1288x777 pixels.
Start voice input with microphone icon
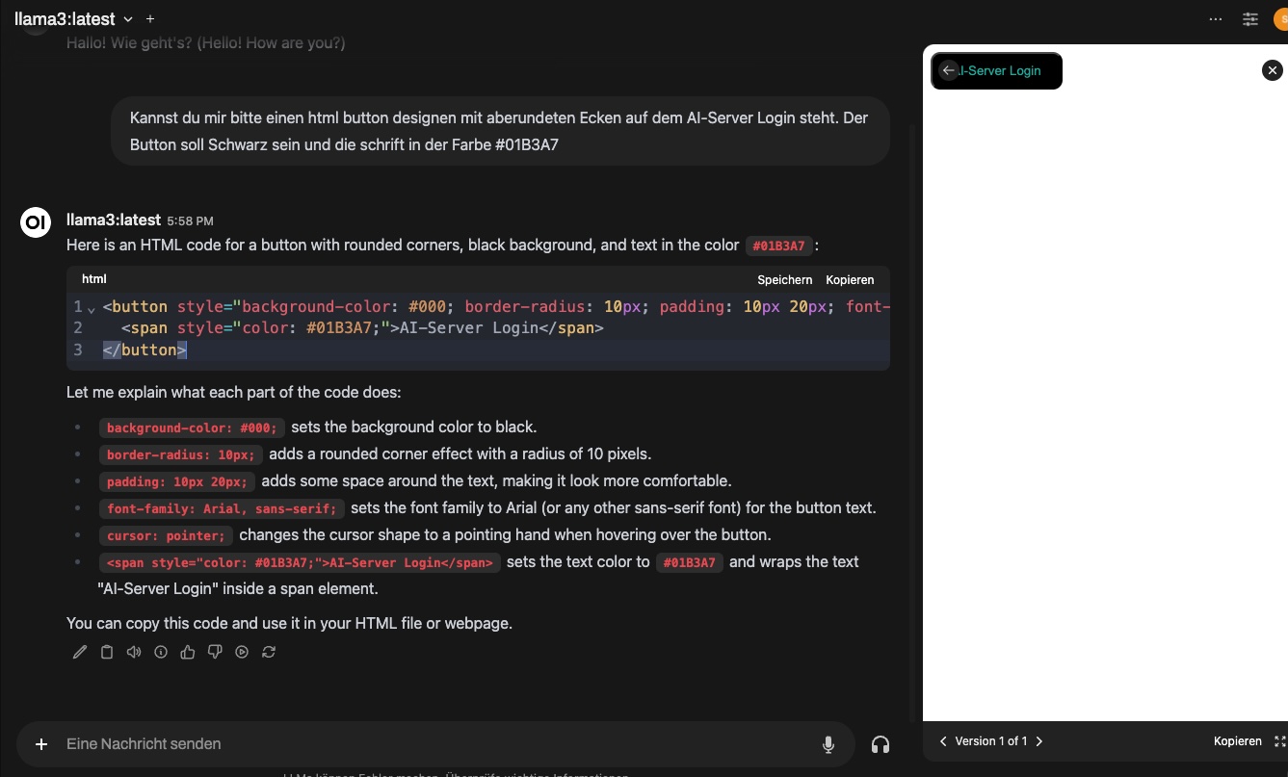[x=828, y=744]
